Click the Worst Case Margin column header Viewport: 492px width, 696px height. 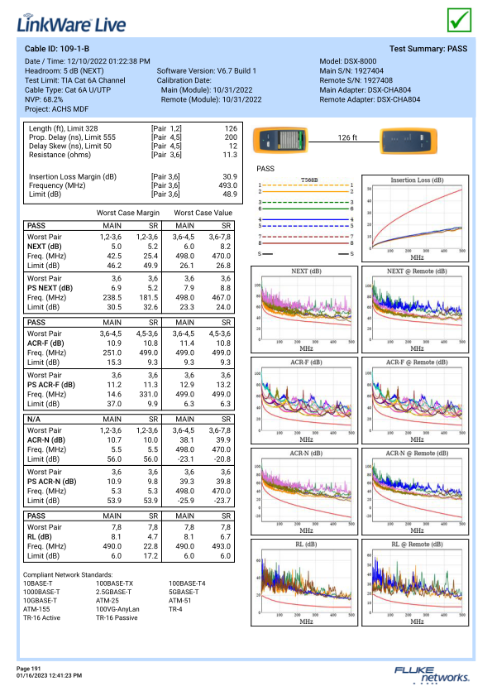click(x=128, y=213)
